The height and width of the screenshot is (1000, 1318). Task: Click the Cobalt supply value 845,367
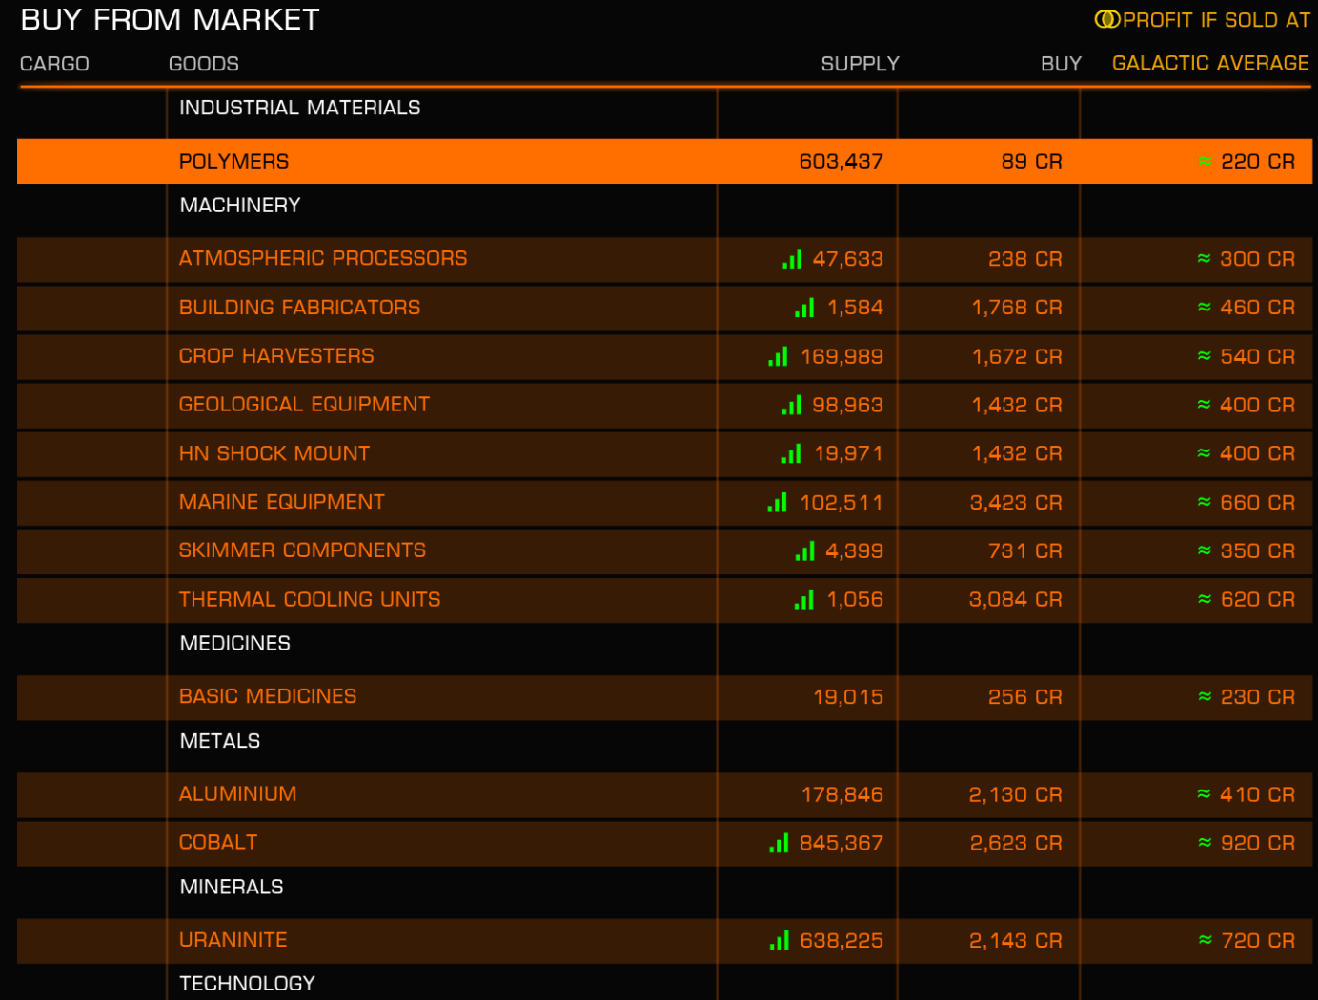coord(841,843)
